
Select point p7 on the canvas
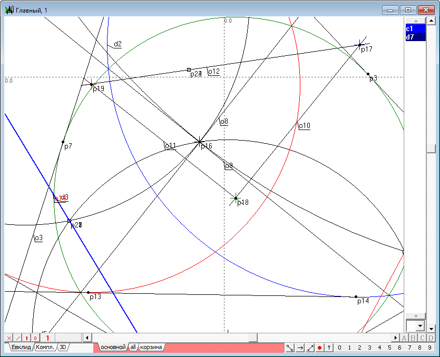(63, 142)
